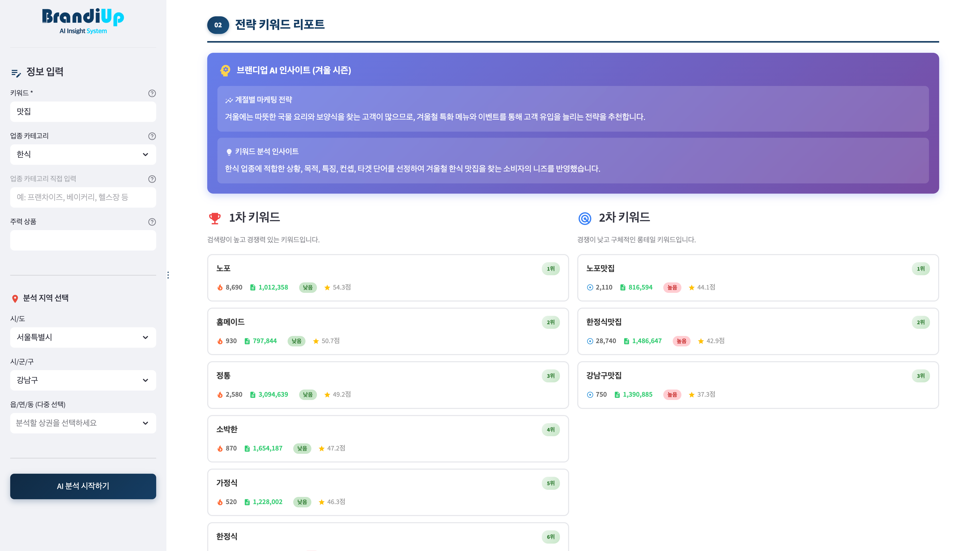Click the help icon beside 업종 카테고리

coord(152,136)
